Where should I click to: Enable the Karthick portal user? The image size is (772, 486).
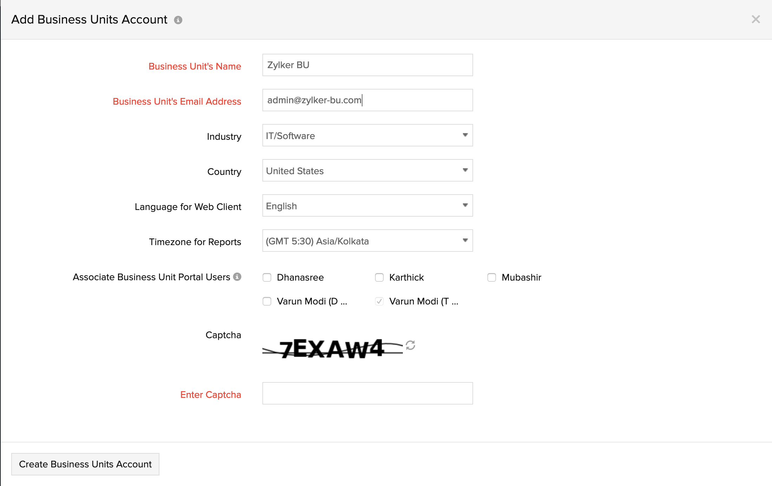(379, 277)
